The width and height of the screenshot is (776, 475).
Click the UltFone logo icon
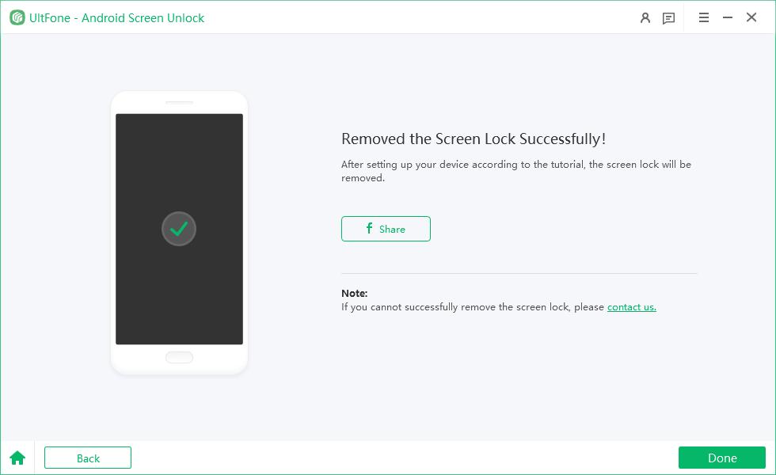pos(17,17)
